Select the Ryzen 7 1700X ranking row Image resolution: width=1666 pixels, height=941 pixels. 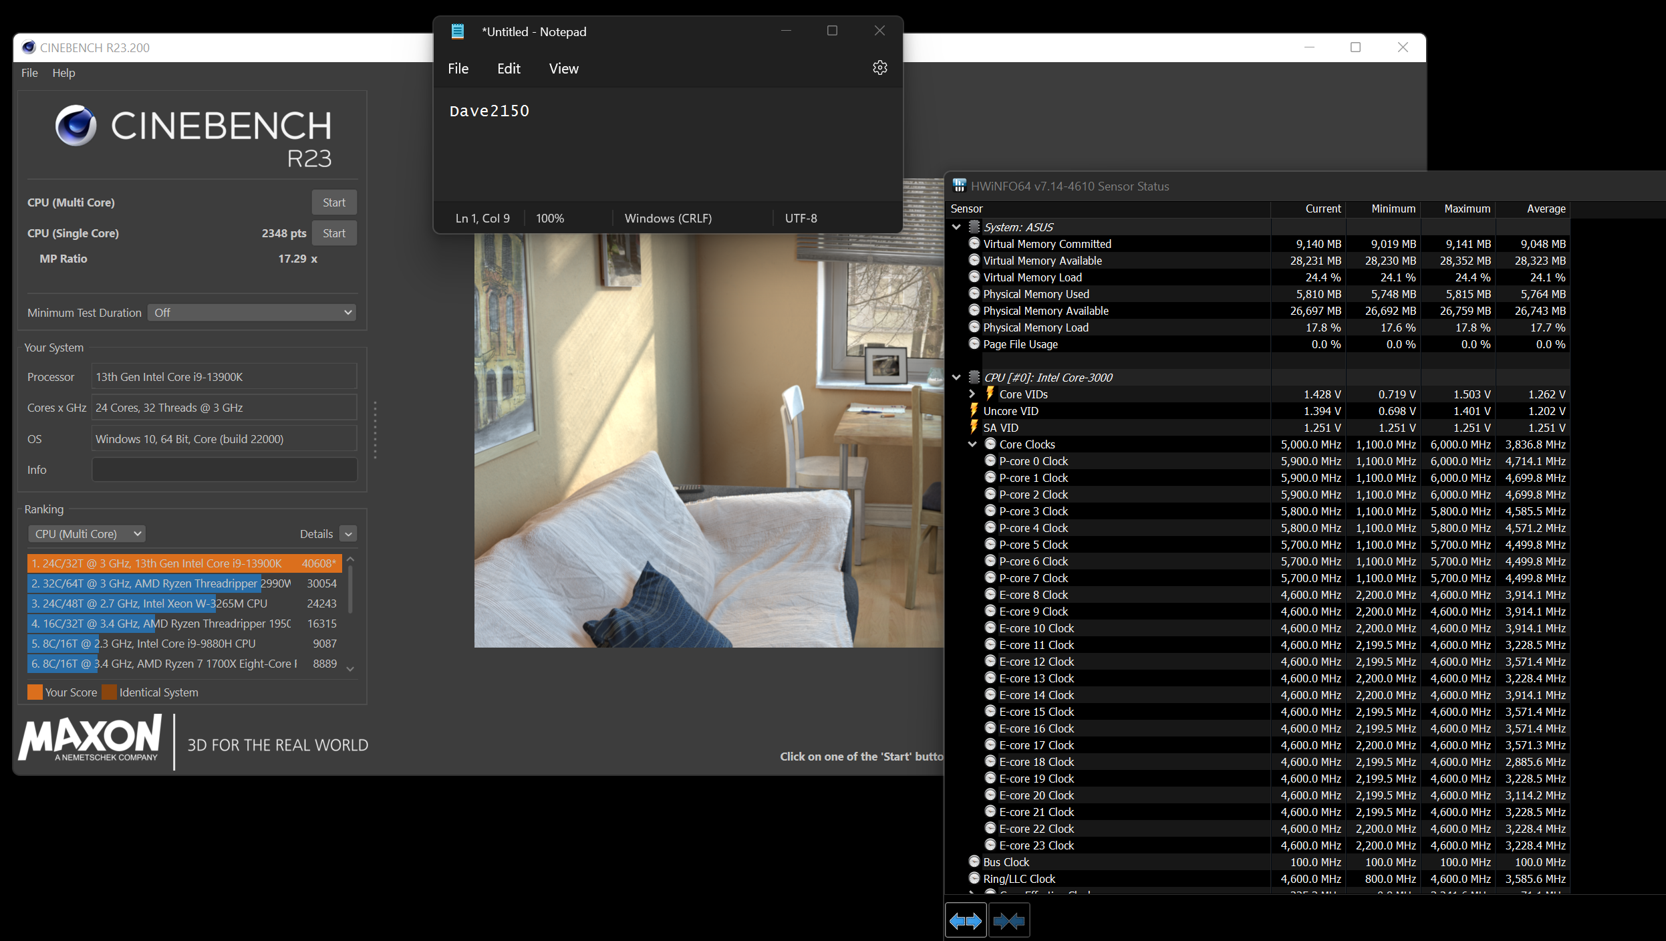[x=184, y=664]
